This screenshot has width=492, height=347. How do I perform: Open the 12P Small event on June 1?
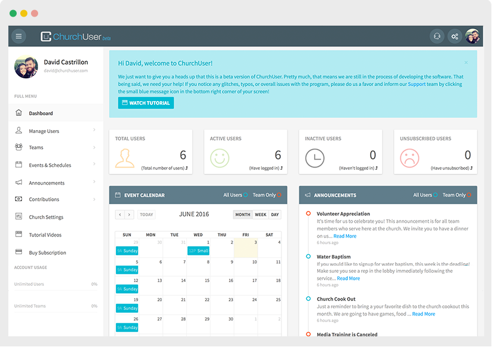coord(198,251)
